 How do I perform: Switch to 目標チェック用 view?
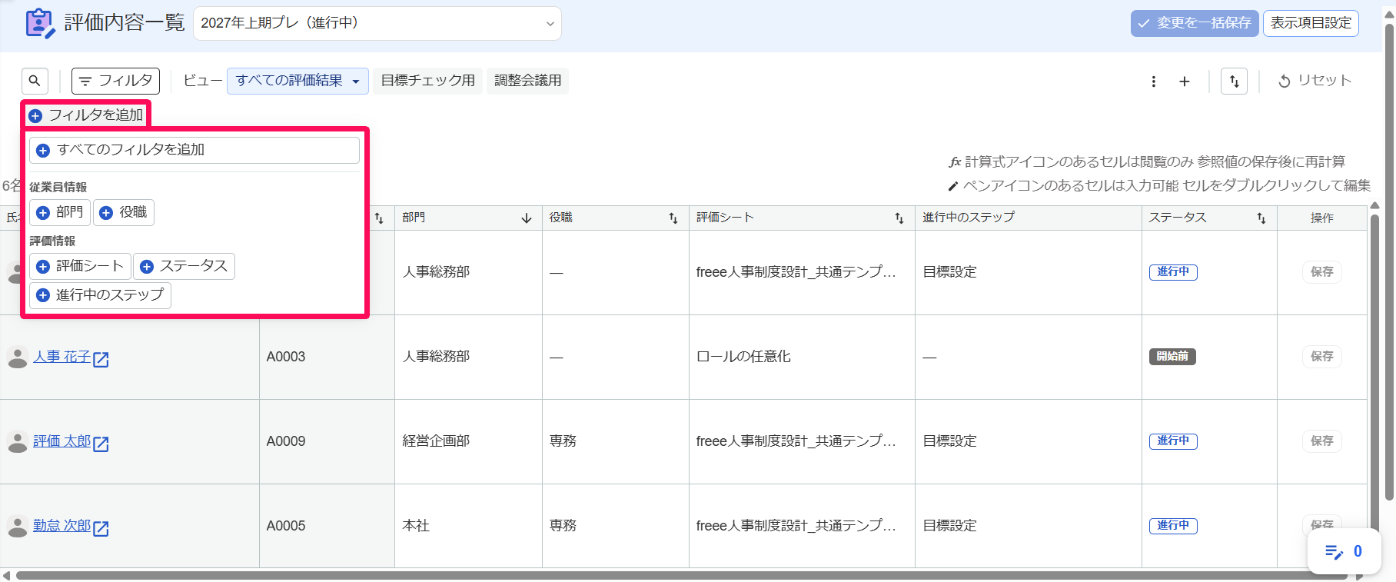[428, 81]
